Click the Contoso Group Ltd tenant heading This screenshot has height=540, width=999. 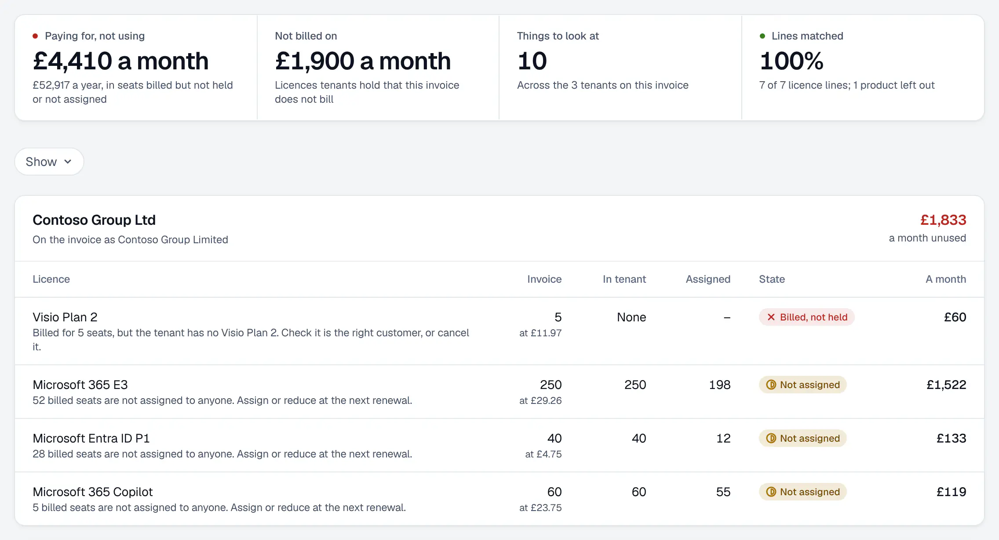[94, 220]
